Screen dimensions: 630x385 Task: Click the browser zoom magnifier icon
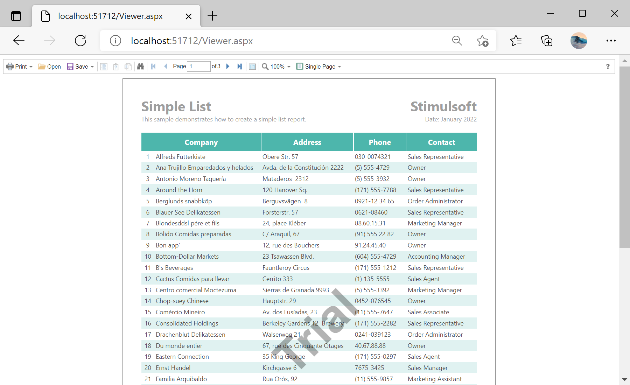pyautogui.click(x=457, y=41)
